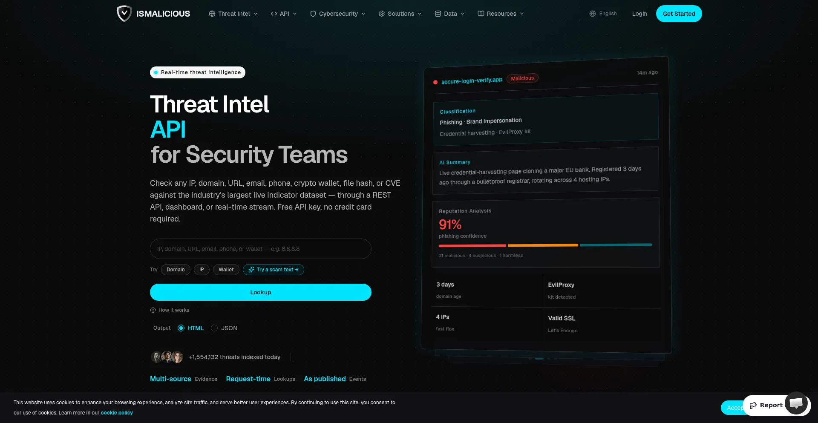Open the Resources menu
Image resolution: width=818 pixels, height=423 pixels.
[x=501, y=14]
